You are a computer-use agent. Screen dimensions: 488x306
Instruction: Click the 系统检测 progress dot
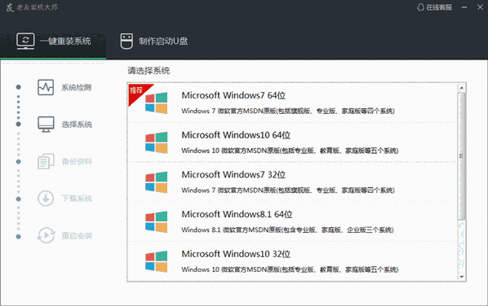[19, 87]
